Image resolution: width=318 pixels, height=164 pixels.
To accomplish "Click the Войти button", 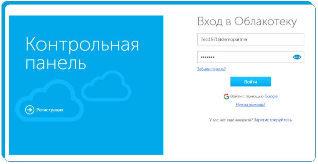I will pos(250,82).
